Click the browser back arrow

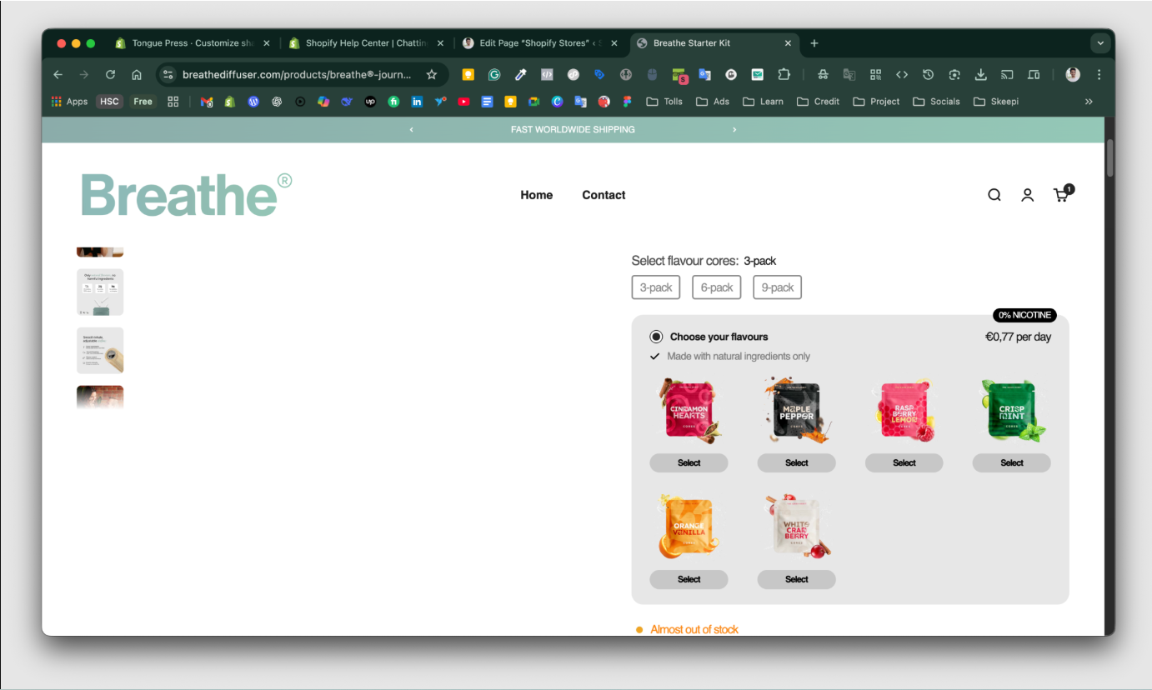pyautogui.click(x=58, y=74)
